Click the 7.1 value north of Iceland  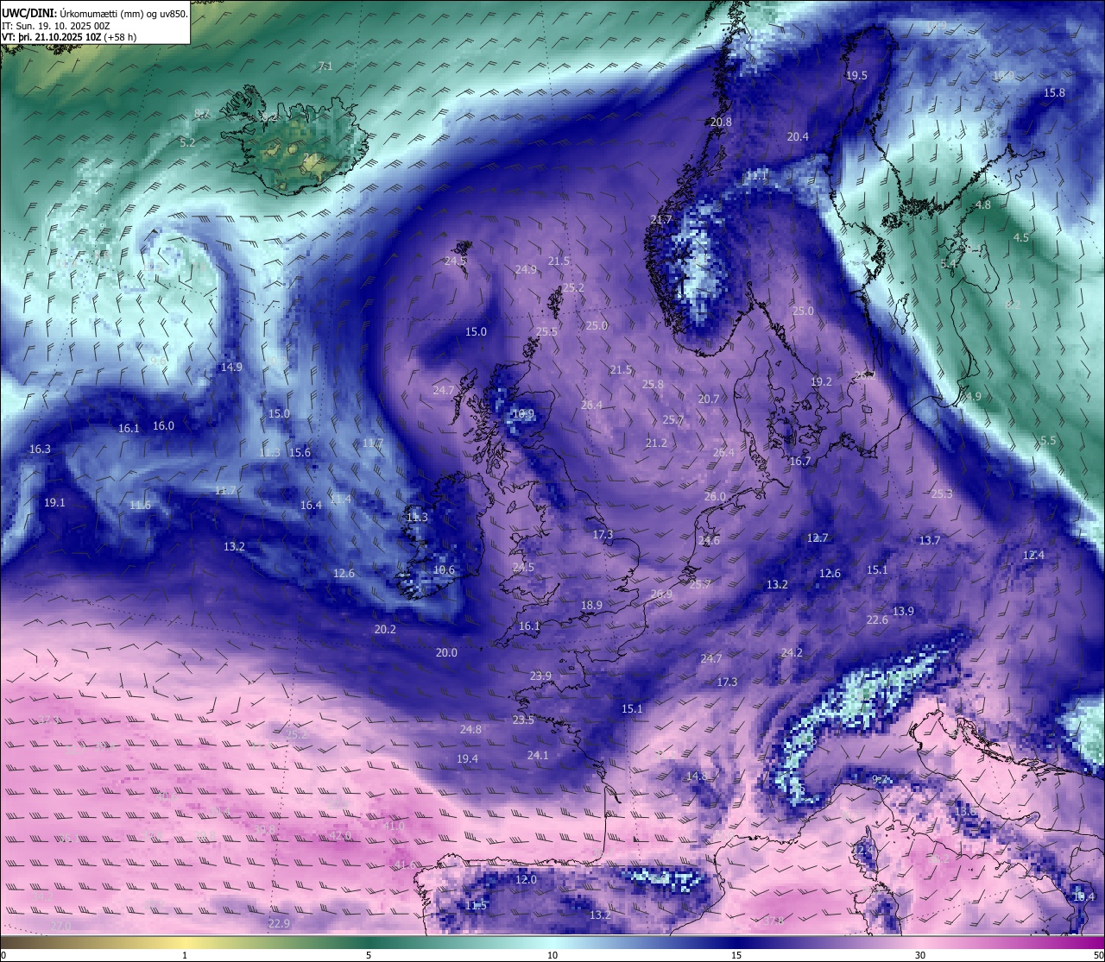325,66
